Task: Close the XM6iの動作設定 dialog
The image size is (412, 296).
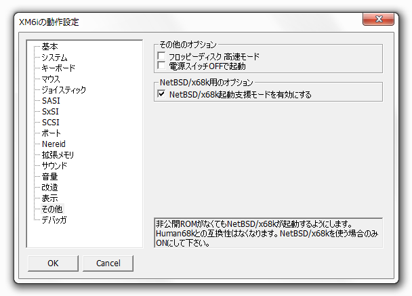Action: [x=378, y=19]
